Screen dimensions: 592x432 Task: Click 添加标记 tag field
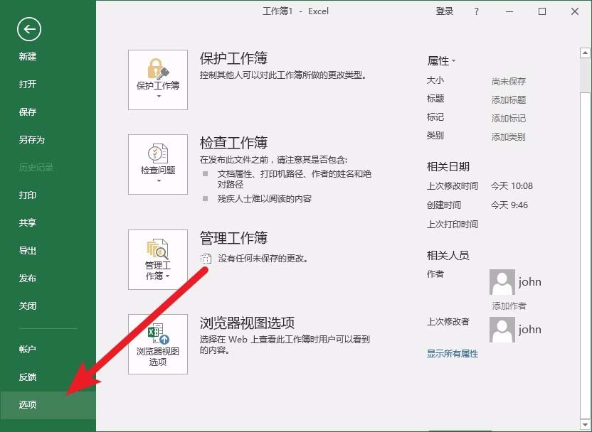click(509, 119)
